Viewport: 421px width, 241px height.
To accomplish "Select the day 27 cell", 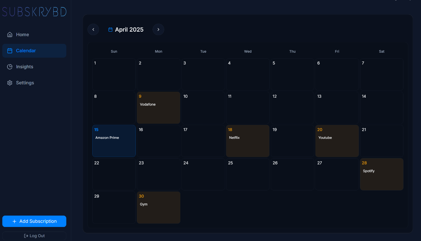I will pos(337,174).
